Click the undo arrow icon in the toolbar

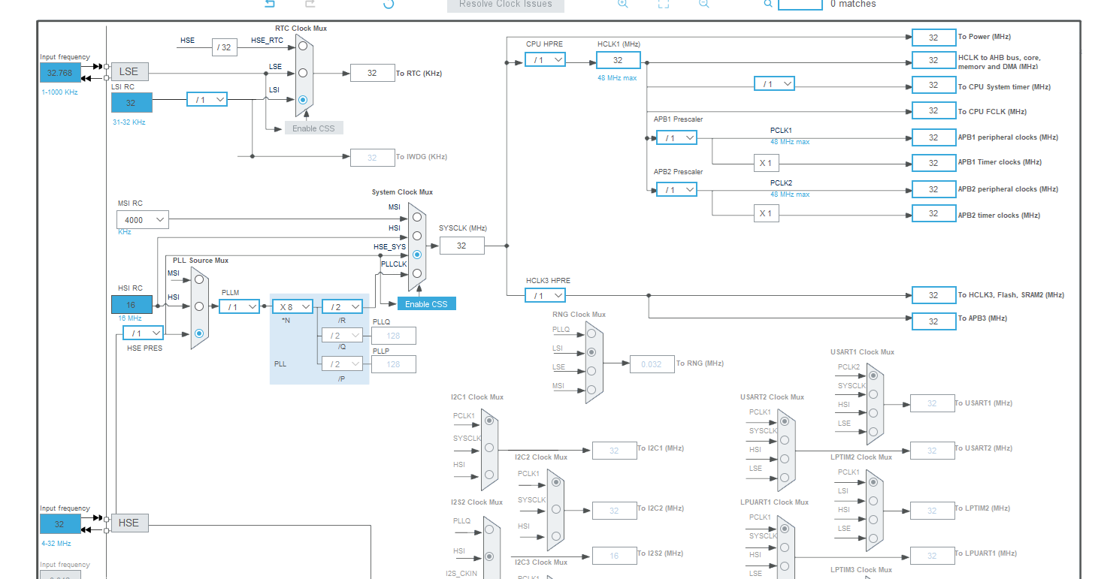click(270, 4)
